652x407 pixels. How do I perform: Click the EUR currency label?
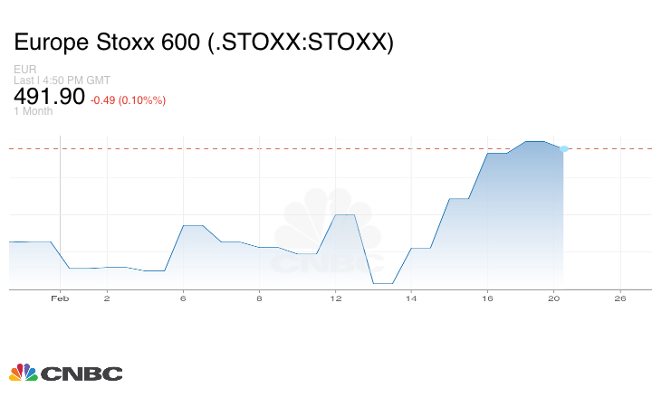[x=24, y=70]
